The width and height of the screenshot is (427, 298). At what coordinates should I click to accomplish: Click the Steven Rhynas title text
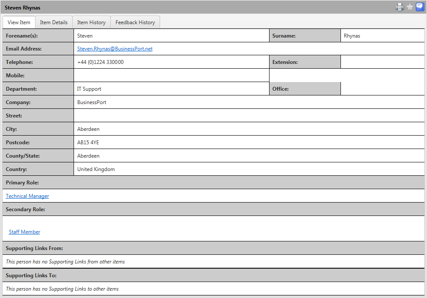pos(22,8)
